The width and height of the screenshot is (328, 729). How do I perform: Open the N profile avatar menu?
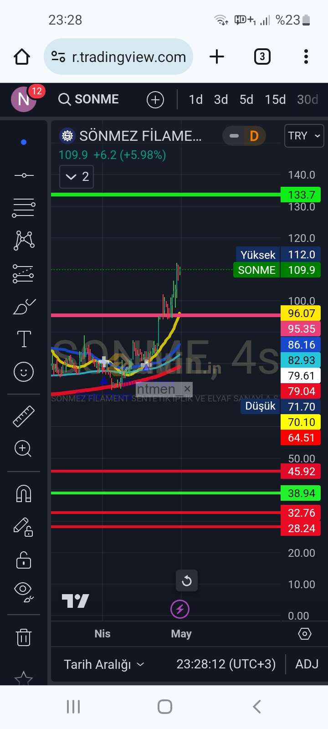tap(24, 99)
